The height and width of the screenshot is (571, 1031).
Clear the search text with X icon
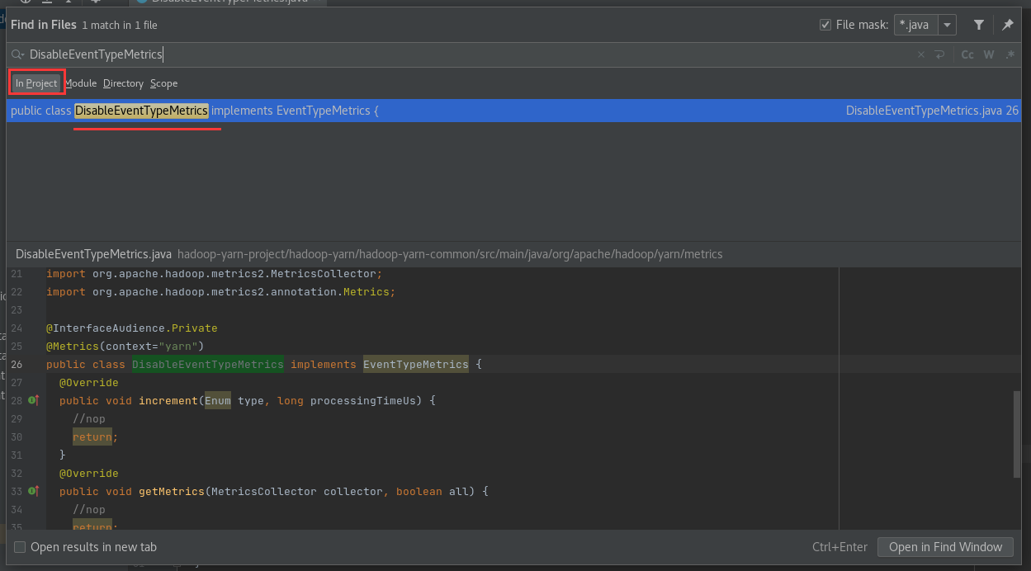921,55
